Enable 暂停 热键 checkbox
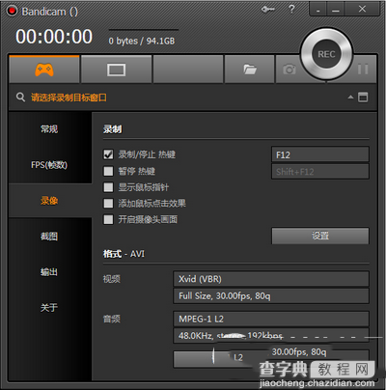The height and width of the screenshot is (390, 386). tap(108, 171)
